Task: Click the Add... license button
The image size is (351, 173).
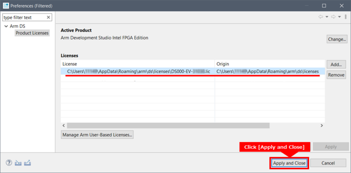Action: point(336,65)
